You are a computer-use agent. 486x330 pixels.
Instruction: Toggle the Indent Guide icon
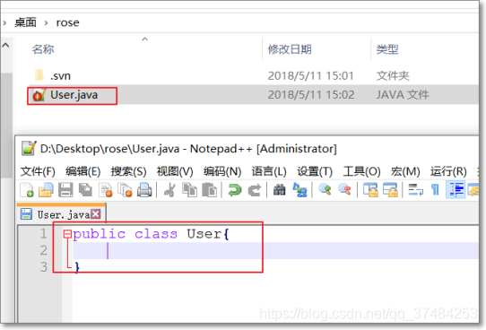[456, 189]
